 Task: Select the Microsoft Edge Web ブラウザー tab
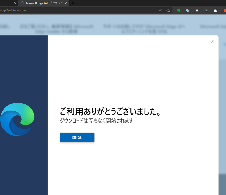[x=44, y=3]
